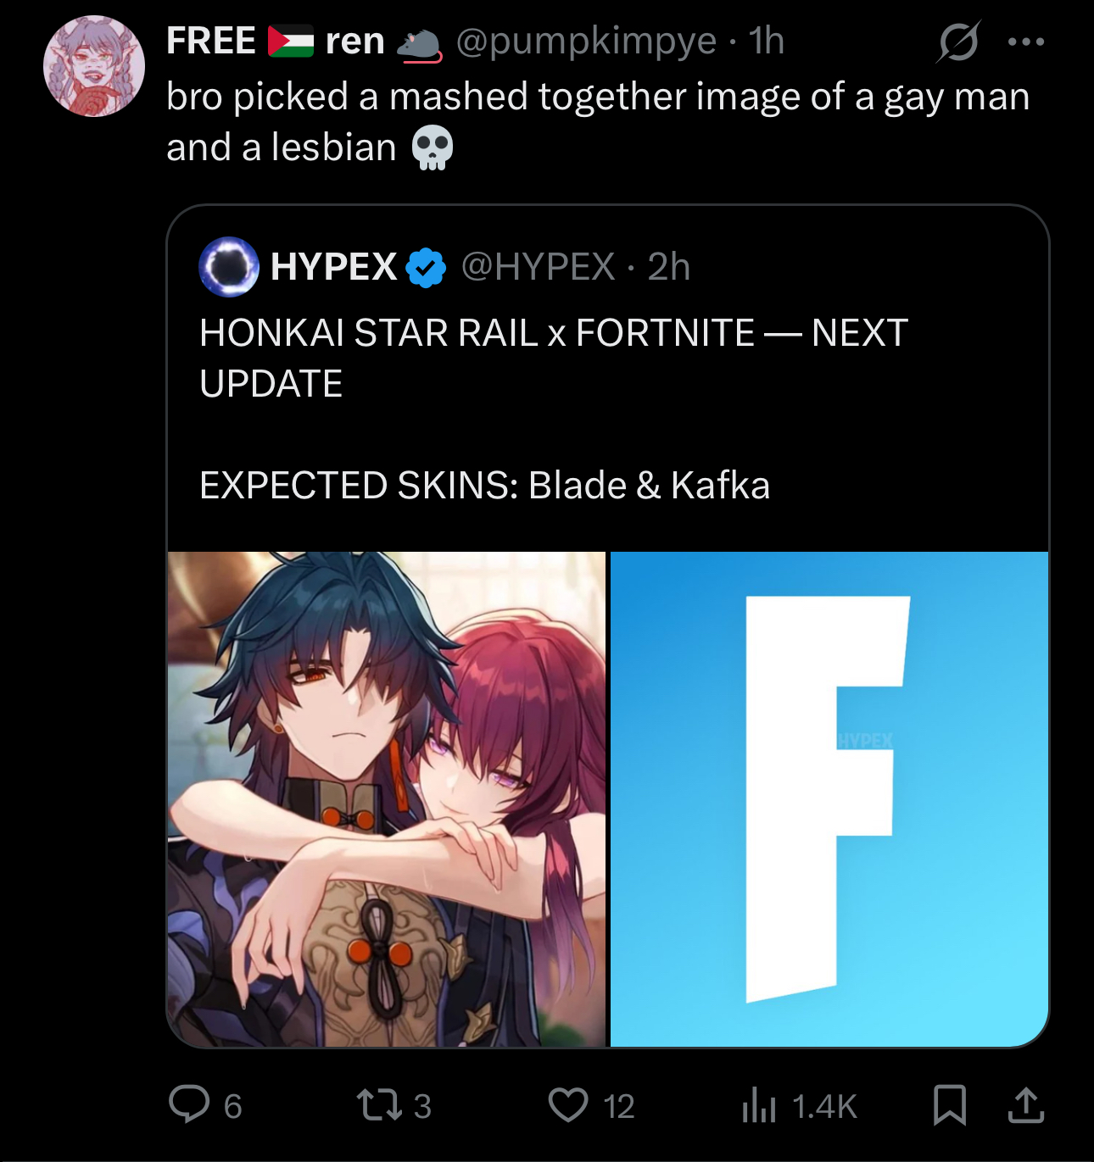1094x1162 pixels.
Task: Open the three-dot more options menu
Action: [x=1026, y=41]
